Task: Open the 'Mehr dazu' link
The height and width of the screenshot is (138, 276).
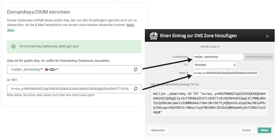Action: coord(71,27)
